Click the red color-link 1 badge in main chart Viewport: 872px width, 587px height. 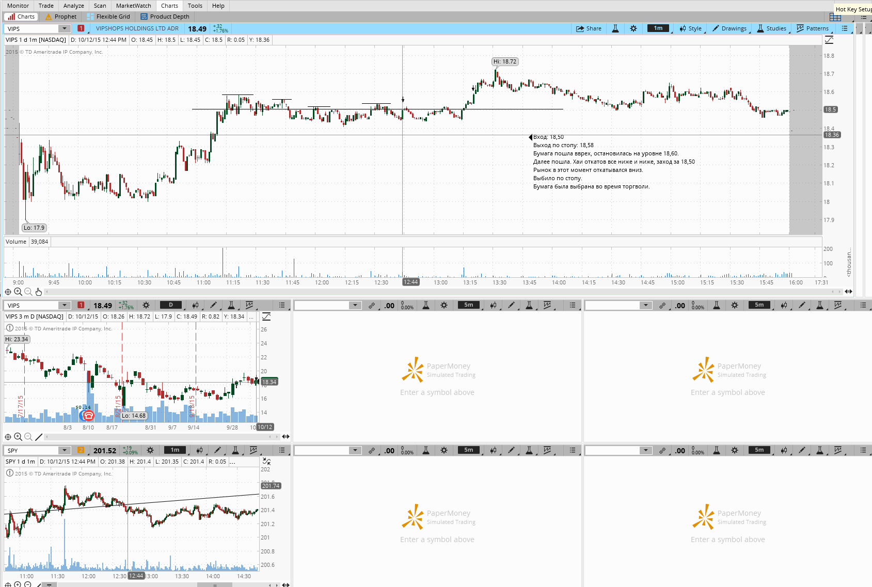81,28
